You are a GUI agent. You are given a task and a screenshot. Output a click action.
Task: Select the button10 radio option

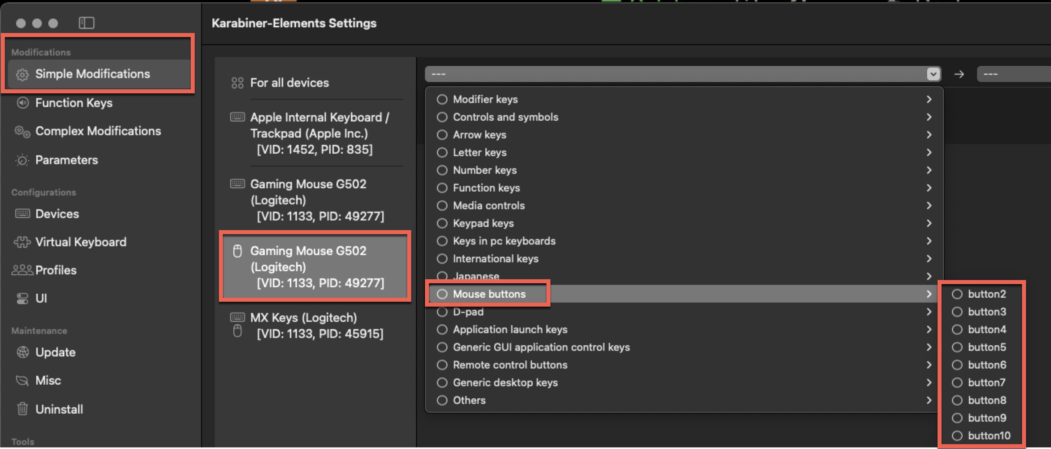coord(957,436)
